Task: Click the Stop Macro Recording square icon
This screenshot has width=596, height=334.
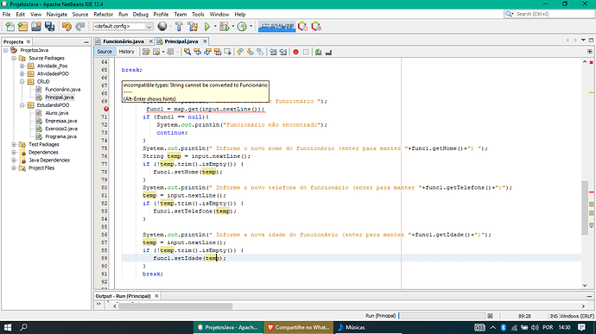Action: (x=306, y=52)
